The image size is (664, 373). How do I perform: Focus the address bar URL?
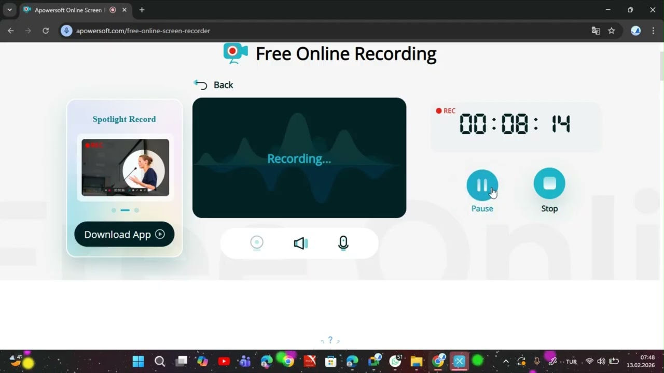click(143, 31)
